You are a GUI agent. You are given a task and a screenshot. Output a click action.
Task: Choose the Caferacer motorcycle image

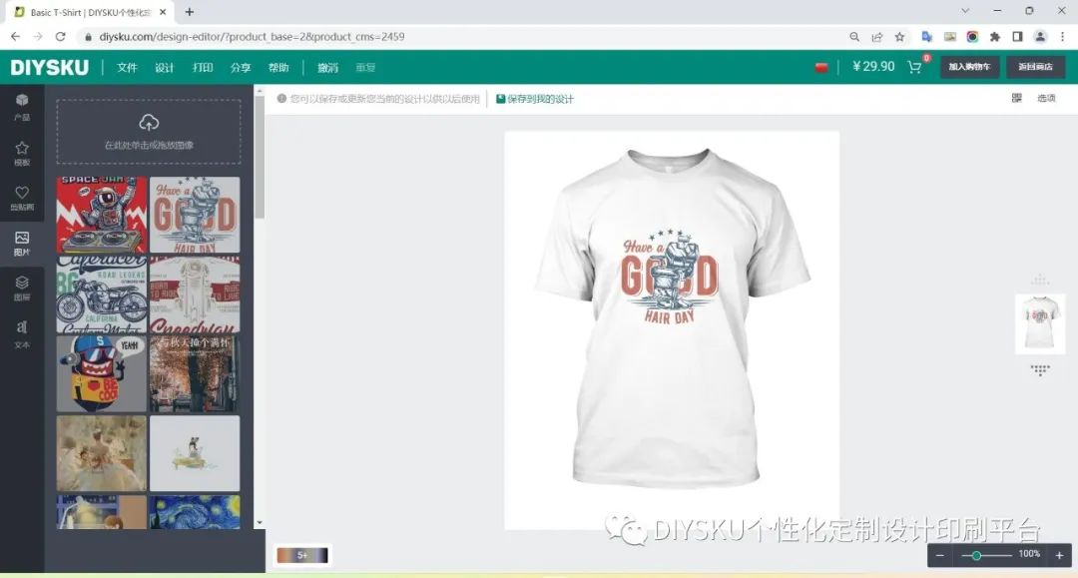pyautogui.click(x=102, y=294)
